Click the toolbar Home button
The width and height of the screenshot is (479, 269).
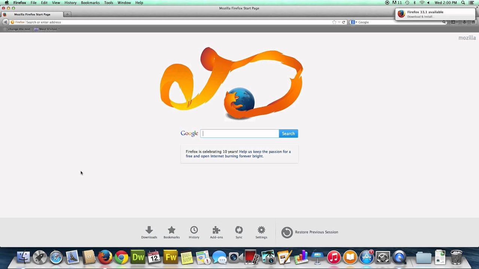pos(473,22)
